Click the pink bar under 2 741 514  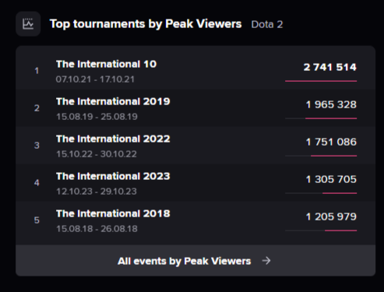click(x=321, y=81)
